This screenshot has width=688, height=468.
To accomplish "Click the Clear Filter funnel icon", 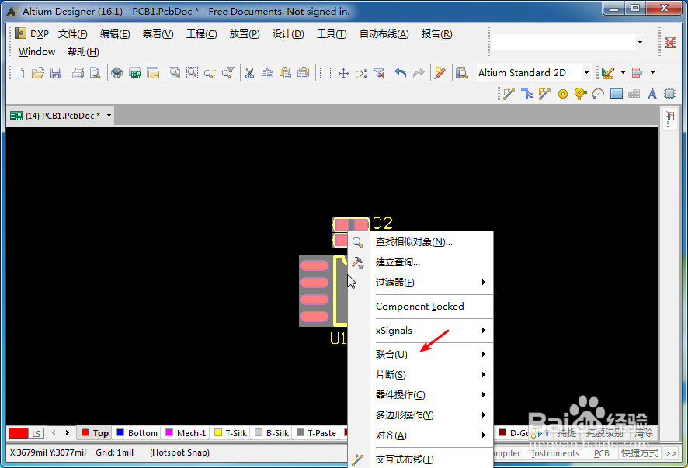I will [379, 73].
